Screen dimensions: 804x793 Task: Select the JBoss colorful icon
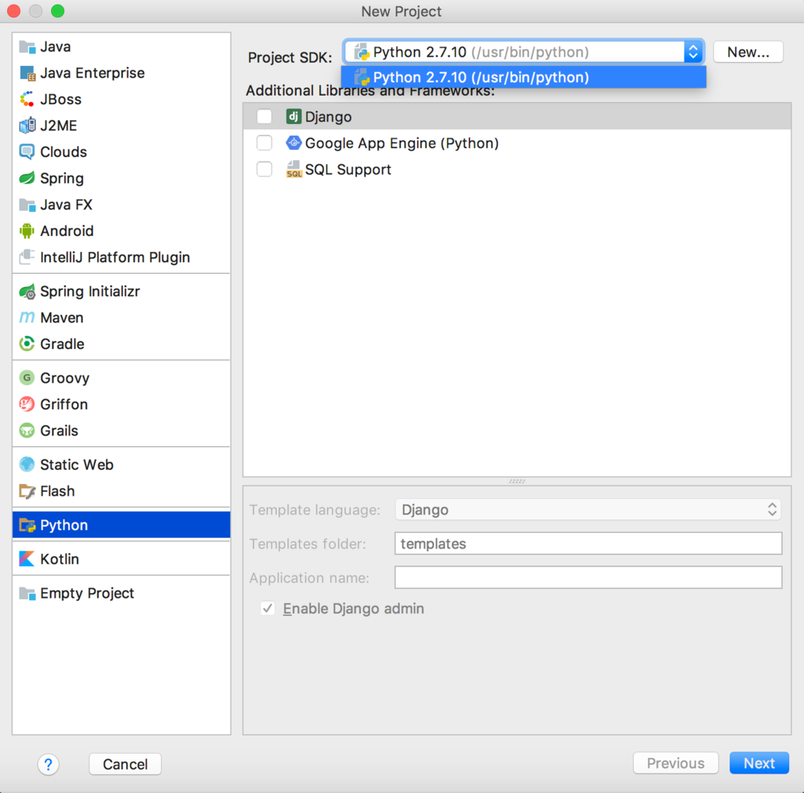[x=27, y=100]
